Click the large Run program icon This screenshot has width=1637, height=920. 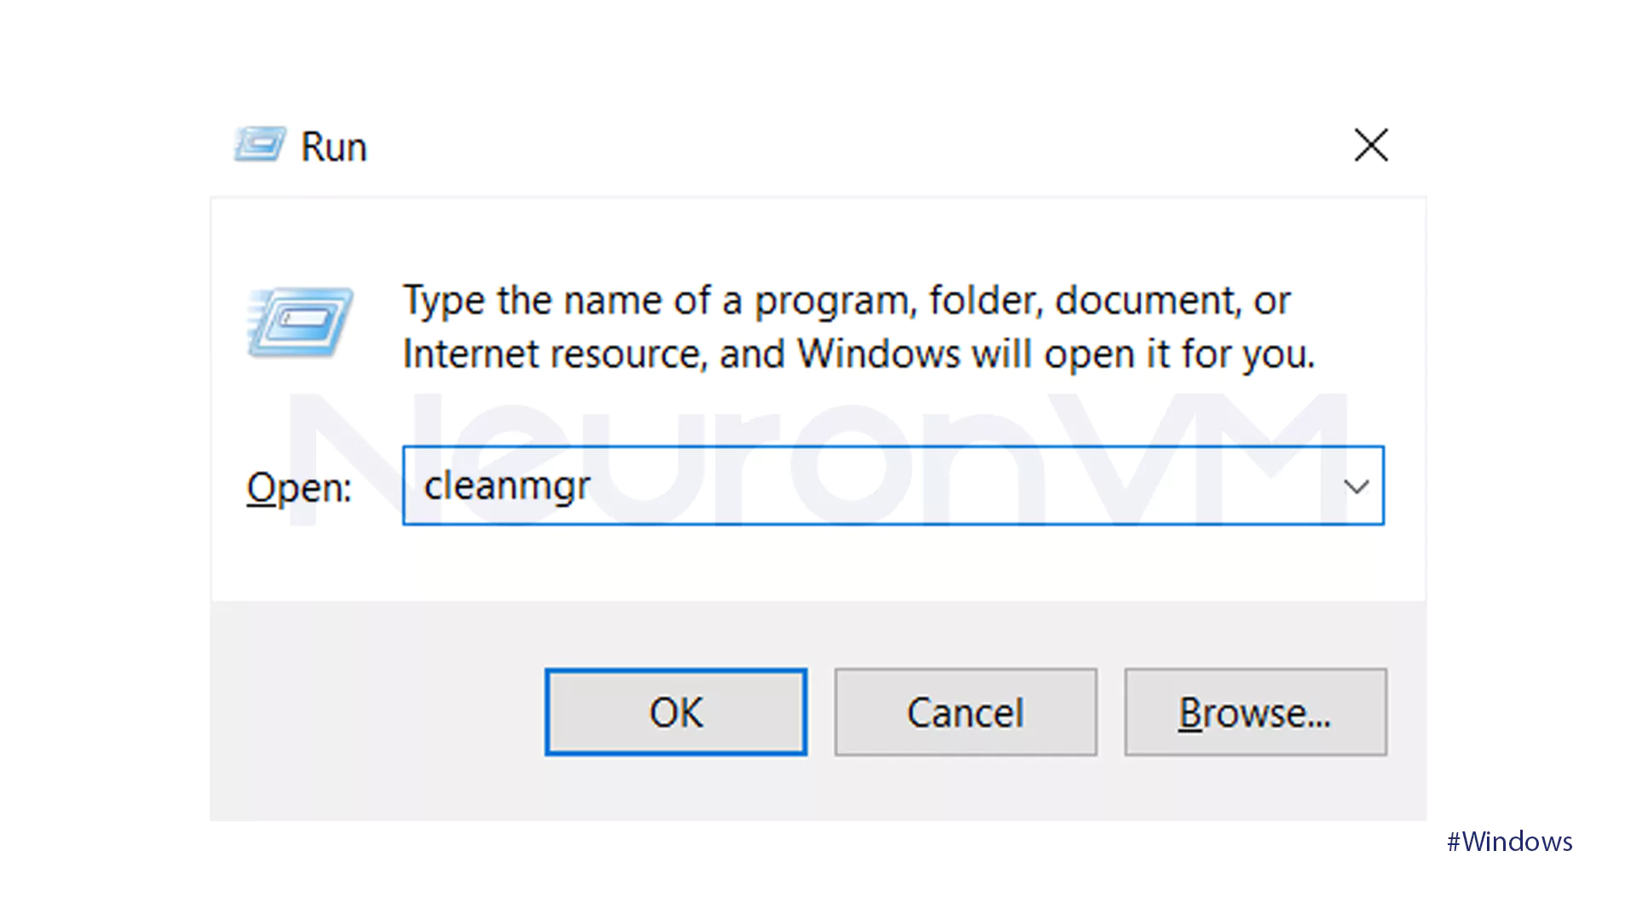click(x=300, y=323)
